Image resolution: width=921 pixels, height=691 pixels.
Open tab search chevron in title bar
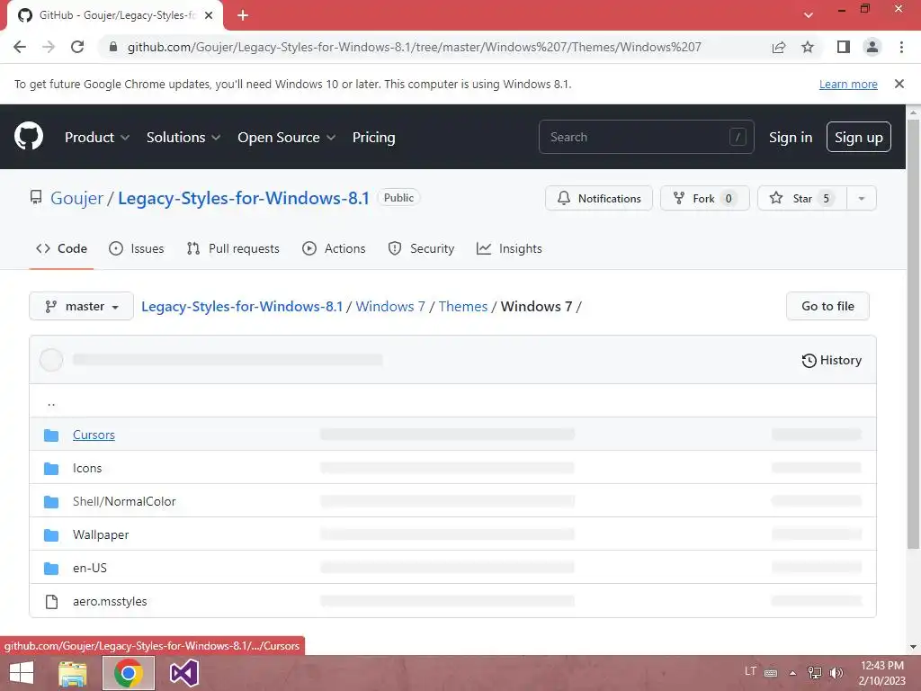point(809,15)
